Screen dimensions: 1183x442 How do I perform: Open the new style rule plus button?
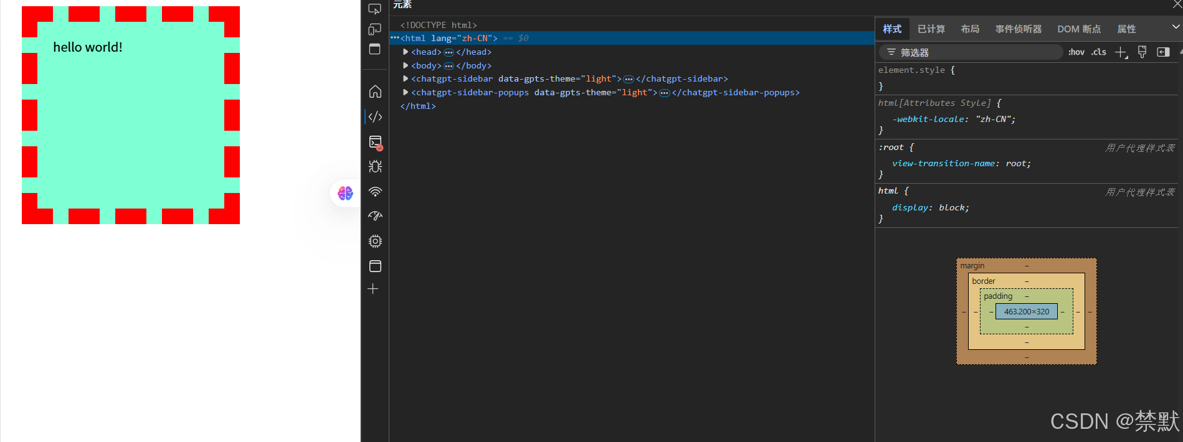[x=1121, y=52]
